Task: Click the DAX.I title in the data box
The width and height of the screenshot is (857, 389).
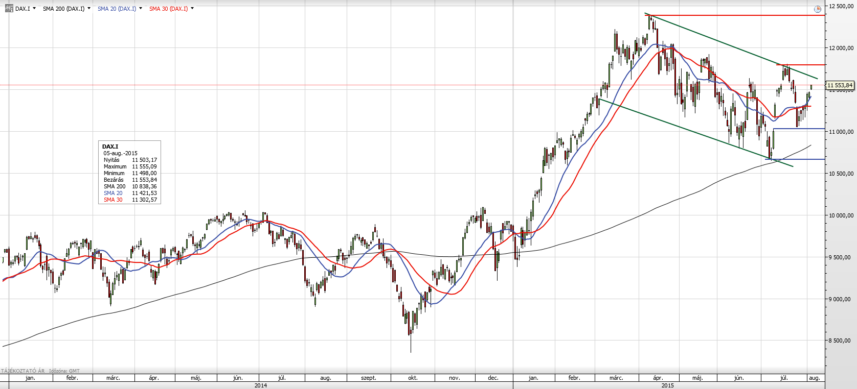Action: (110, 147)
